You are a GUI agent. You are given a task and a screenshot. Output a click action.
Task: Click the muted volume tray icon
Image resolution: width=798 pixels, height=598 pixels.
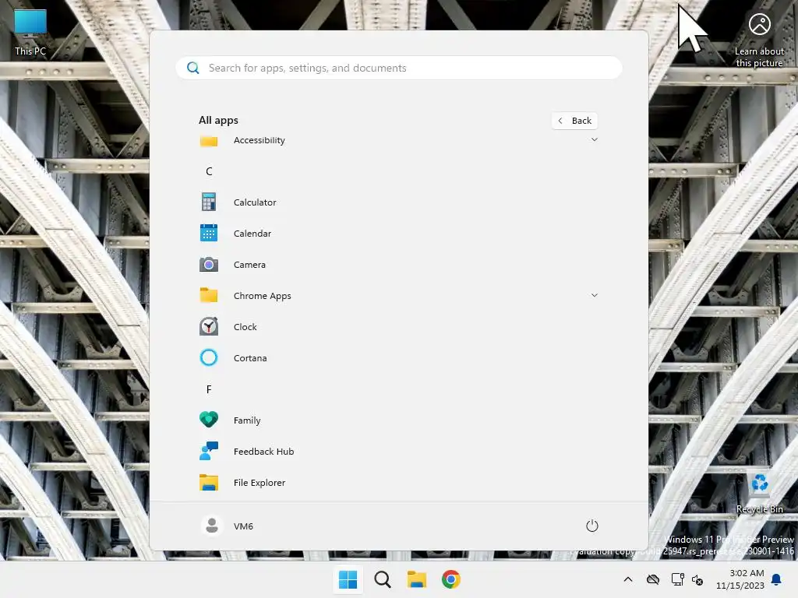pos(697,579)
